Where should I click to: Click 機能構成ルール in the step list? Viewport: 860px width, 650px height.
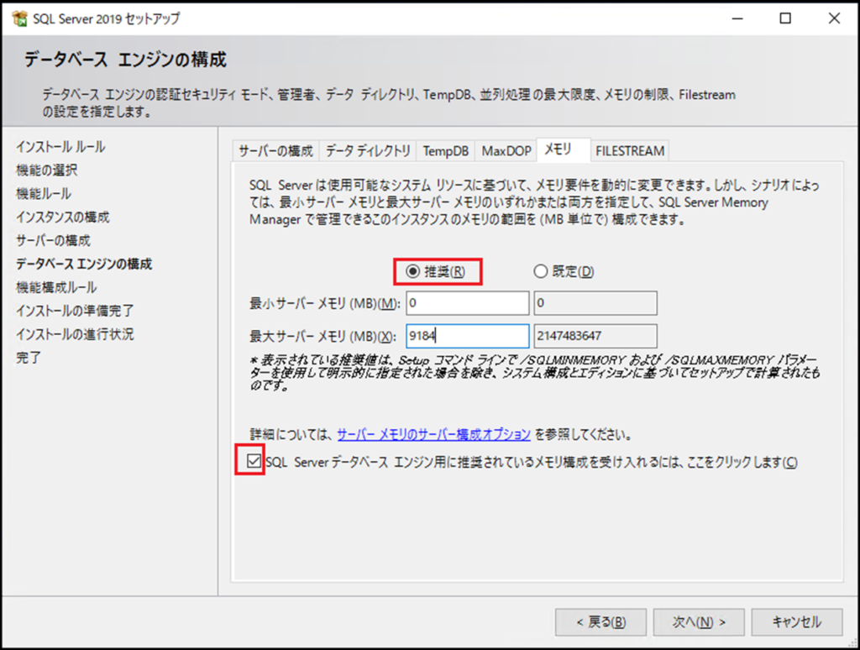(56, 287)
